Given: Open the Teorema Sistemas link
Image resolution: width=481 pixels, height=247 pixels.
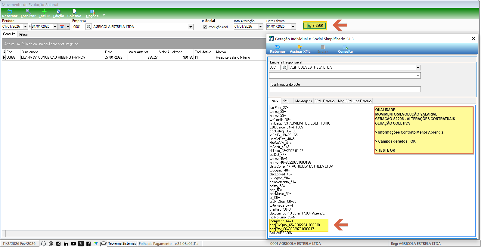Looking at the screenshot, I should coord(122,243).
